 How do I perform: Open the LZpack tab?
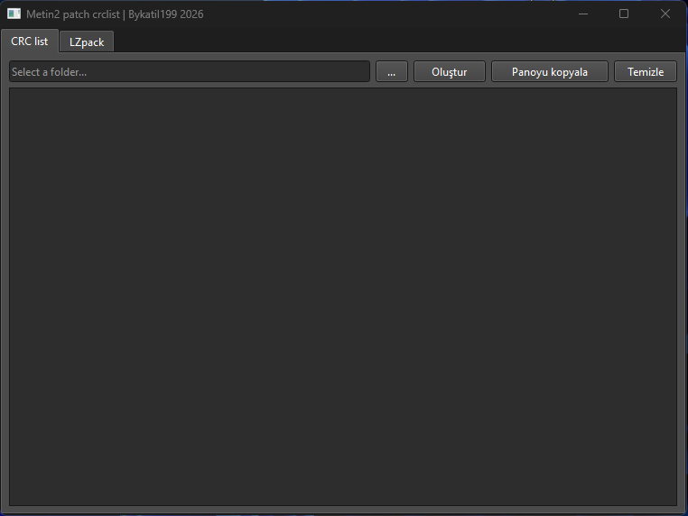click(87, 42)
